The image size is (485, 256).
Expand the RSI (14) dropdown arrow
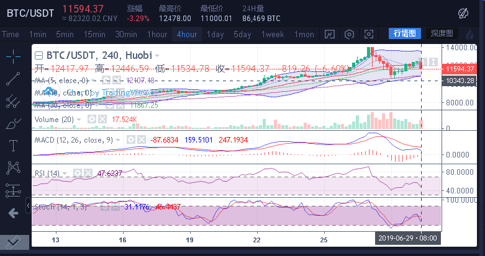tap(66, 173)
